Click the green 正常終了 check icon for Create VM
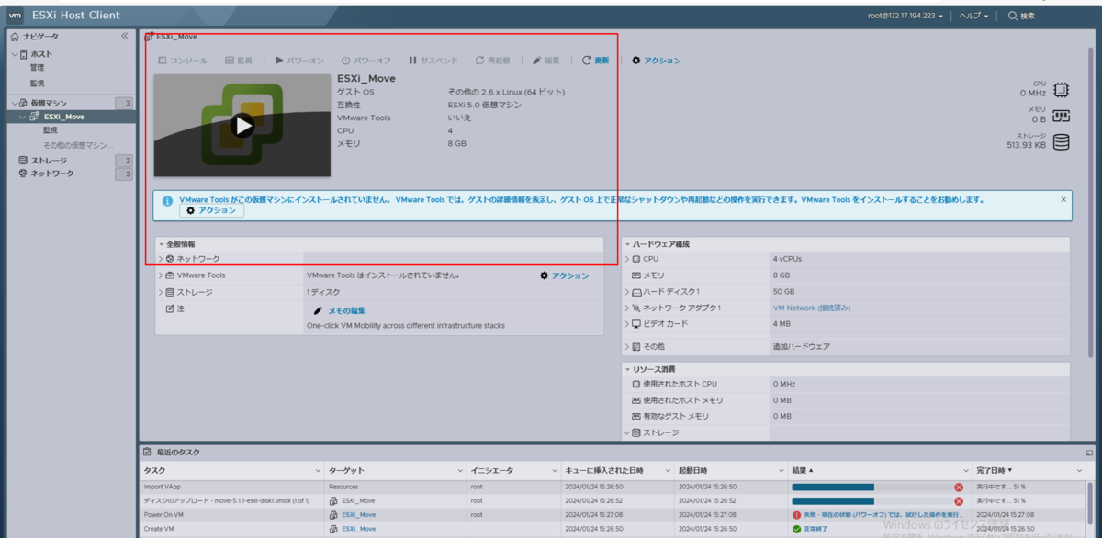The image size is (1102, 538). pos(796,529)
